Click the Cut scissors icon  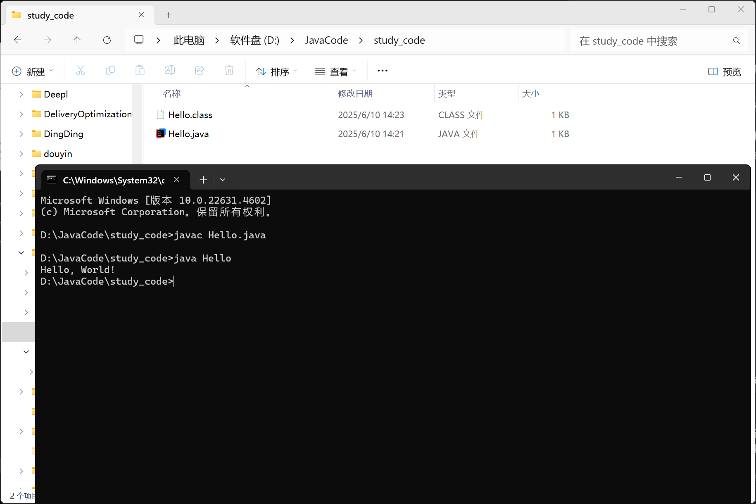point(81,71)
